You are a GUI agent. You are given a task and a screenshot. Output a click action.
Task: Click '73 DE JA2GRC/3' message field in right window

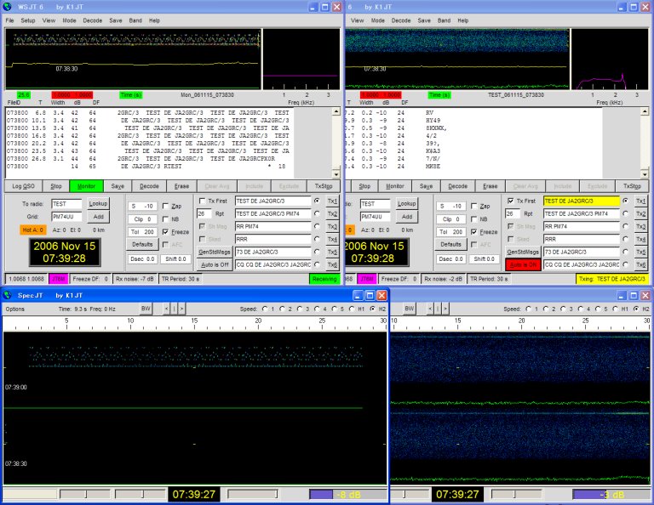[x=582, y=252]
